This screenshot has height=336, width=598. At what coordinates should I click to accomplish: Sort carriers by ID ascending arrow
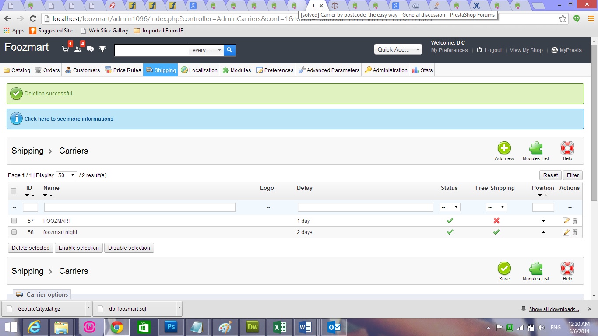(x=33, y=195)
